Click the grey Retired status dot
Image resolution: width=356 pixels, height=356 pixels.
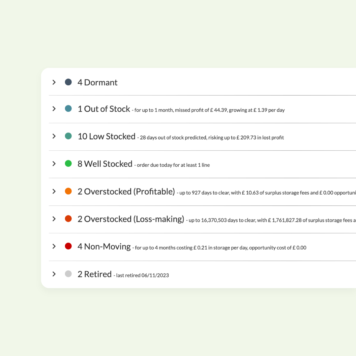click(68, 274)
